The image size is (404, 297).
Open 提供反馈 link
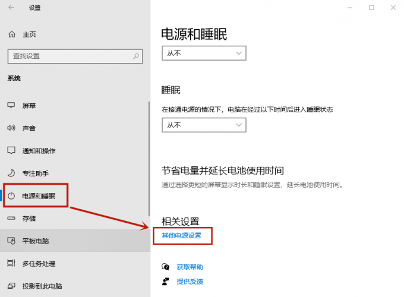[x=190, y=282]
